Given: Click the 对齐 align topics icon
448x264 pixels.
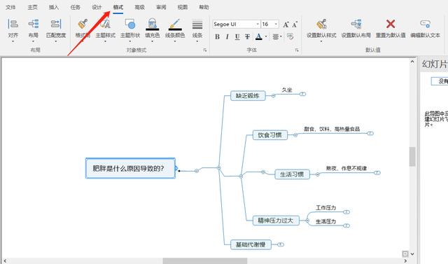Looking at the screenshot, I should click(x=13, y=25).
